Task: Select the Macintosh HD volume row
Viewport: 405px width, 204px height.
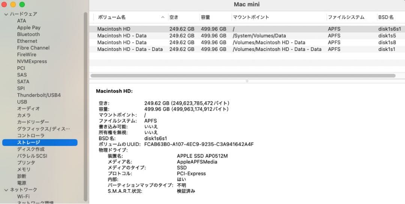Action: pyautogui.click(x=247, y=29)
